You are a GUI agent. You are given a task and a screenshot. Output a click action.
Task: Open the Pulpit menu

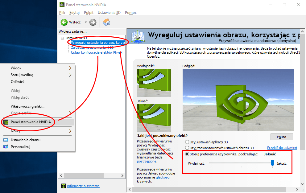coord(89,13)
